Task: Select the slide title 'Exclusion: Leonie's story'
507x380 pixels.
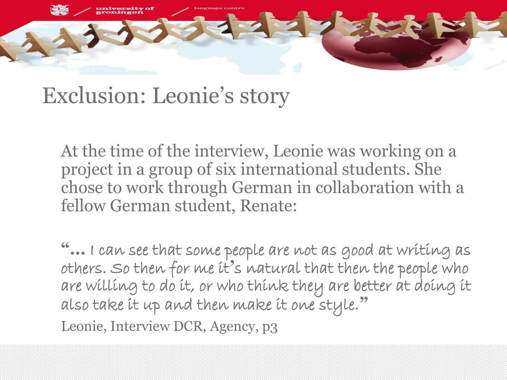Action: 166,95
